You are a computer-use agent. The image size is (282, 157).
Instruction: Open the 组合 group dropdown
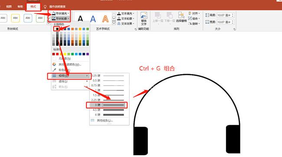[x=194, y=19]
